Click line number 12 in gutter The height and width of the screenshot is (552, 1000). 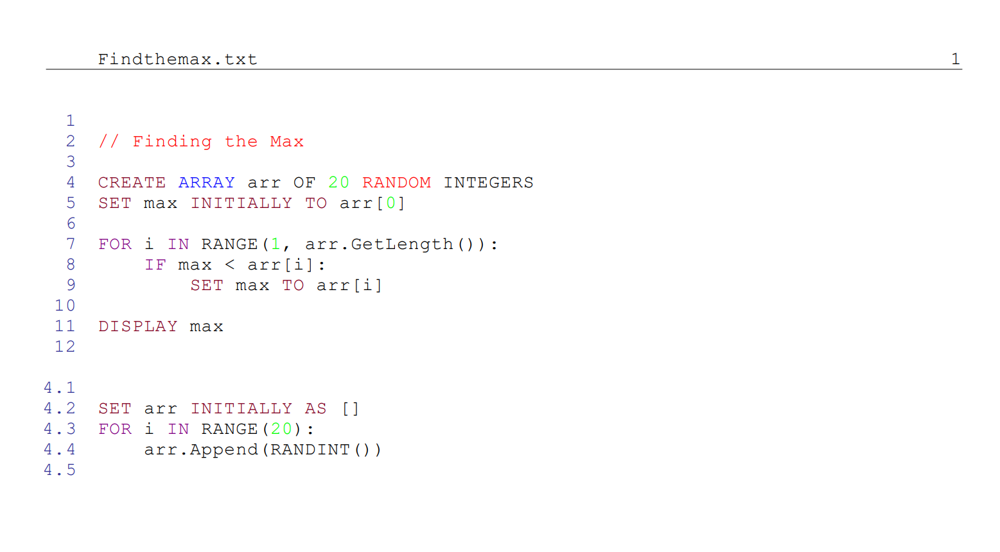coord(65,347)
